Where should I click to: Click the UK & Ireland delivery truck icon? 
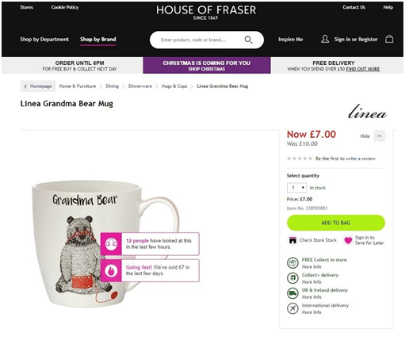click(x=292, y=293)
